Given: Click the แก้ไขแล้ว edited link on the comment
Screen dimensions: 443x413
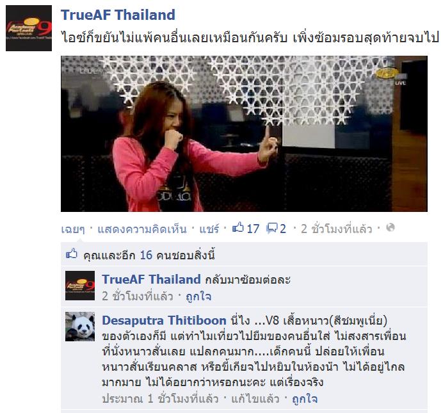Looking at the screenshot, I should [255, 399].
